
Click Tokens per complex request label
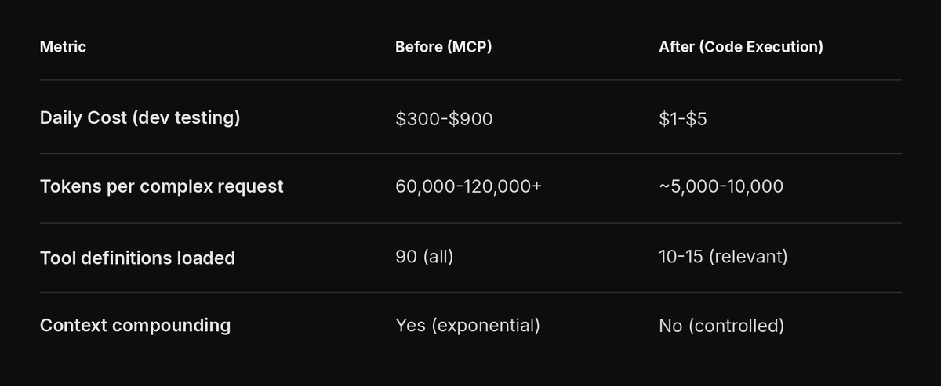click(162, 186)
